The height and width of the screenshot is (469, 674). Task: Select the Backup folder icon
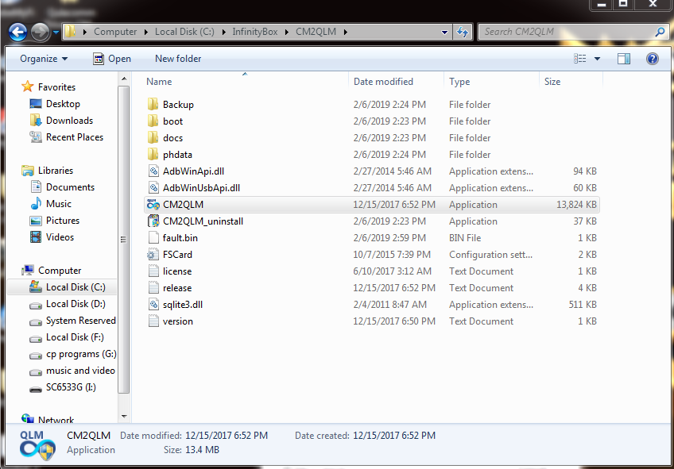click(x=153, y=104)
